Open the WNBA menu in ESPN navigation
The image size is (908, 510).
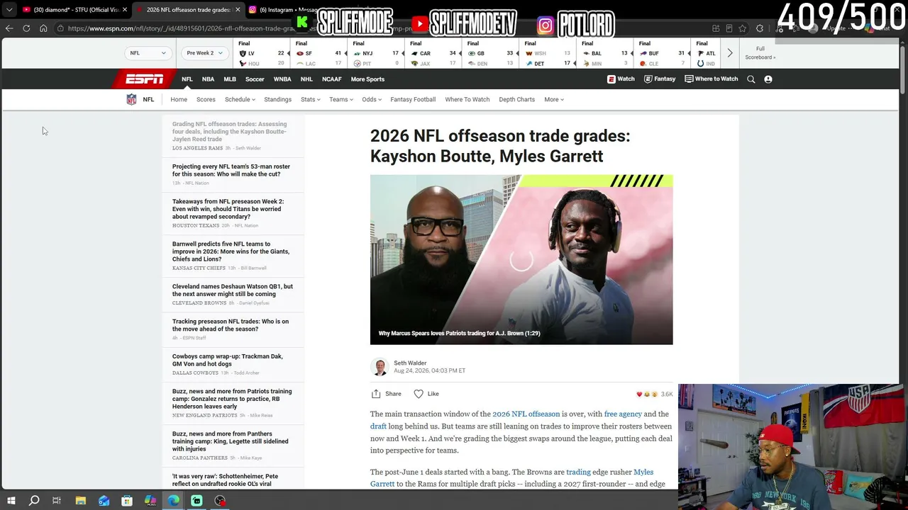click(x=282, y=79)
